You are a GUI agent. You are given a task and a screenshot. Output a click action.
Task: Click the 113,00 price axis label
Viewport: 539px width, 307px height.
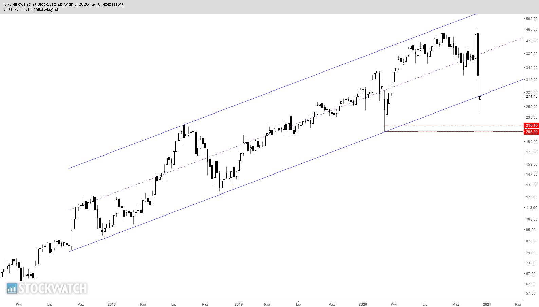[532, 208]
